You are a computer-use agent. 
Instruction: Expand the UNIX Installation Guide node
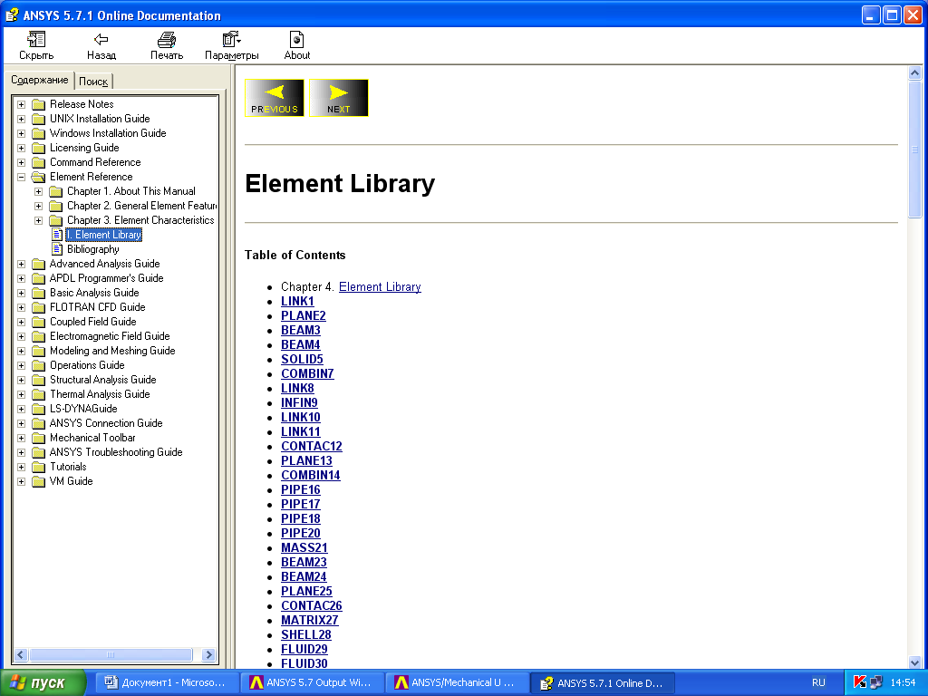point(22,119)
